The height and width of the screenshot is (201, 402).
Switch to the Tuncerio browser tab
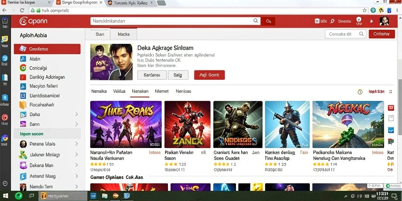(130, 3)
